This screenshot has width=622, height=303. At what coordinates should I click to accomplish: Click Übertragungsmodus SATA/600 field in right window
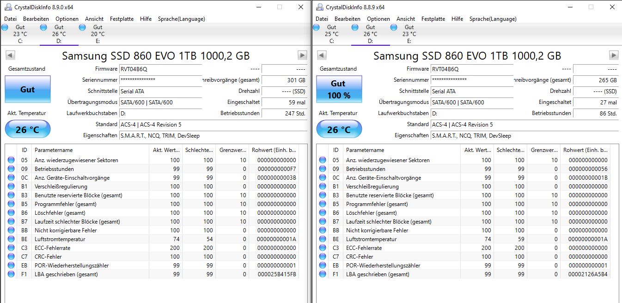click(x=472, y=102)
